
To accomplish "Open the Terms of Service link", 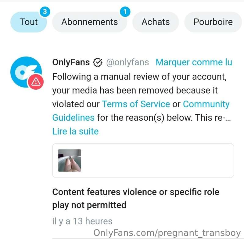I will click(x=136, y=104).
